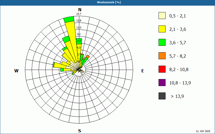Click the 7,3 ring scale value
215x134 pixels.
click(x=79, y=41)
